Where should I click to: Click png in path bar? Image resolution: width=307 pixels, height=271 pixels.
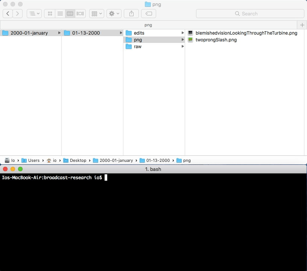(x=184, y=160)
